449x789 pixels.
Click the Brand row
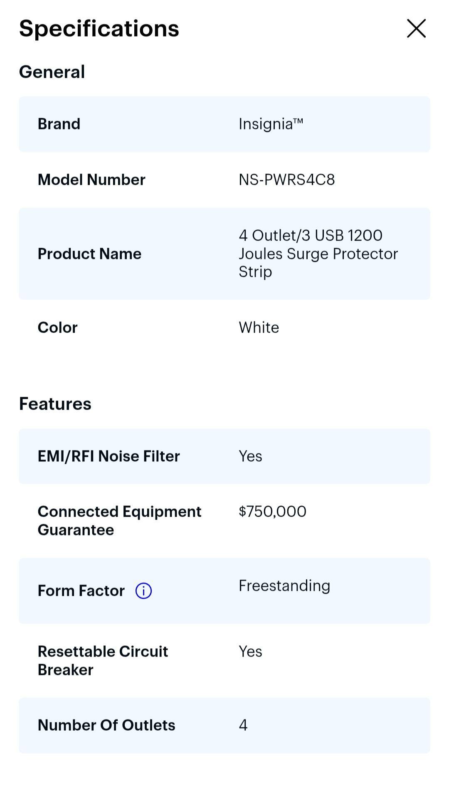pyautogui.click(x=224, y=123)
